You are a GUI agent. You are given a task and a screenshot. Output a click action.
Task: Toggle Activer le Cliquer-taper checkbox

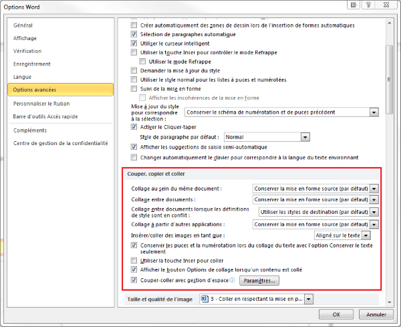click(x=134, y=126)
